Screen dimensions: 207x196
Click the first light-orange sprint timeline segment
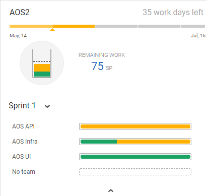(x=31, y=26)
